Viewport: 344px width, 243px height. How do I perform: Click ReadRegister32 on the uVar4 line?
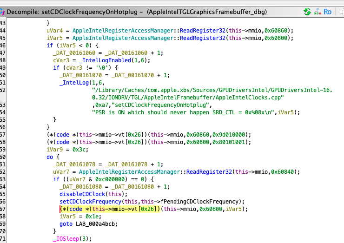[x=203, y=31]
